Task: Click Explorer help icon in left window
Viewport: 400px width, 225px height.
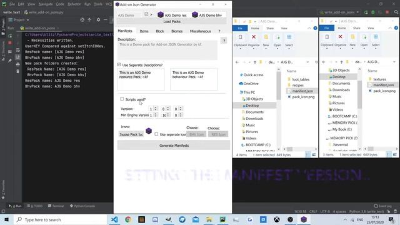Action: [x=315, y=28]
